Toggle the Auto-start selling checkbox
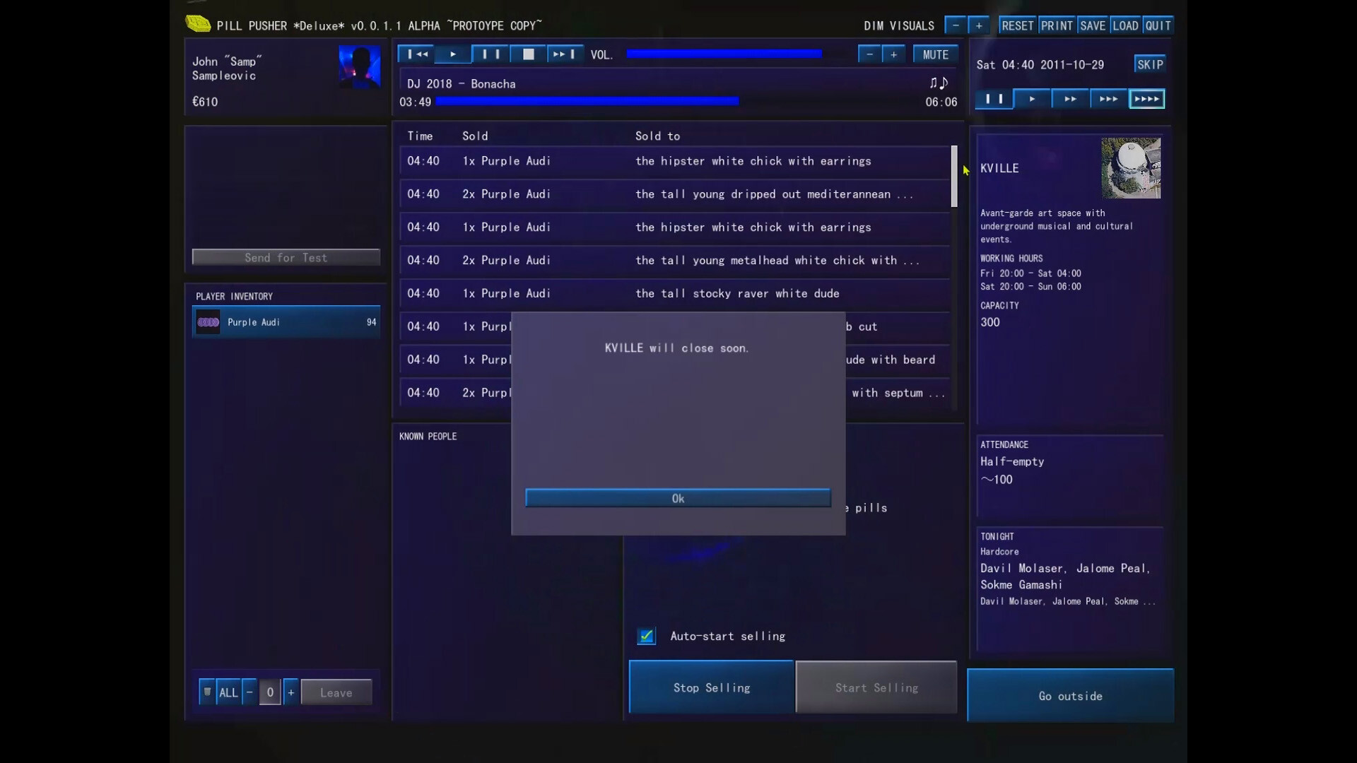Image resolution: width=1357 pixels, height=763 pixels. tap(645, 636)
